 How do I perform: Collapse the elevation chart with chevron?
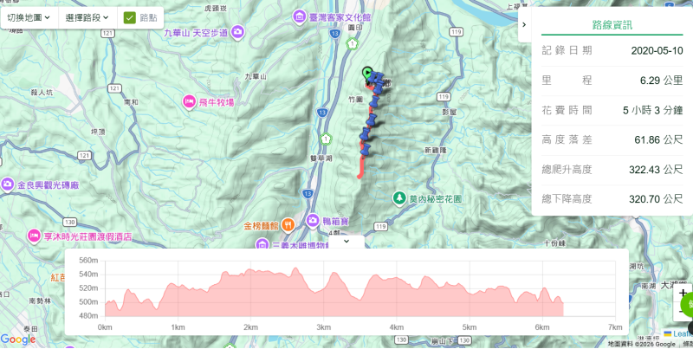click(346, 242)
